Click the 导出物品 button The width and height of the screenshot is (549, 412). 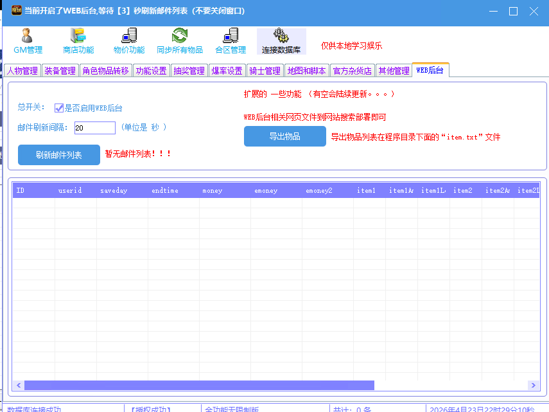point(284,136)
